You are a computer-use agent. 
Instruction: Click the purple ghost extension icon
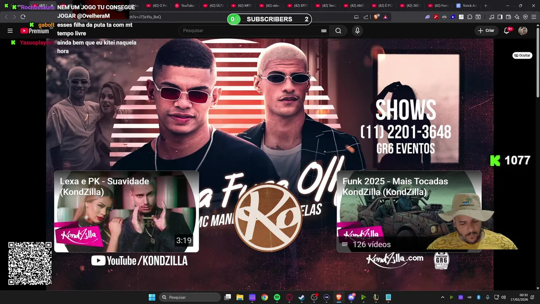(x=427, y=17)
